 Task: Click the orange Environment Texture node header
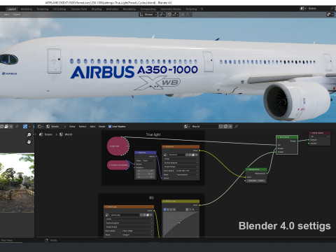pos(181,146)
